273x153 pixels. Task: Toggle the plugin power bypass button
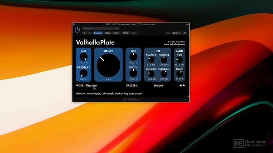coord(77,30)
